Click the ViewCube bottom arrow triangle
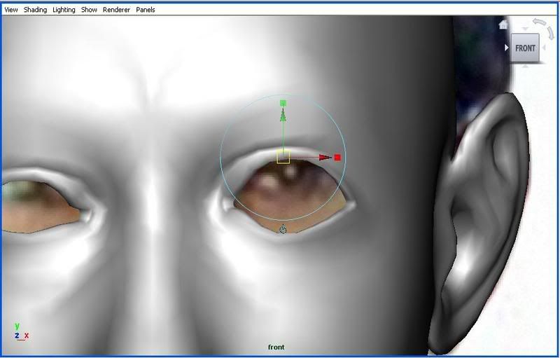This screenshot has height=358, width=560. pos(525,66)
